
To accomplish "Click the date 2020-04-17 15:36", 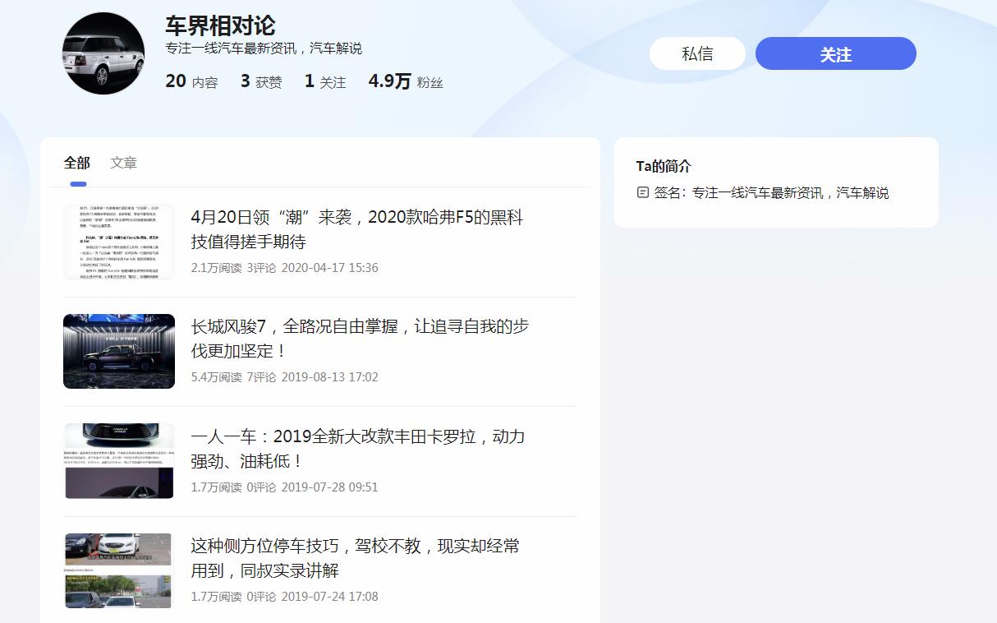I will click(x=330, y=268).
